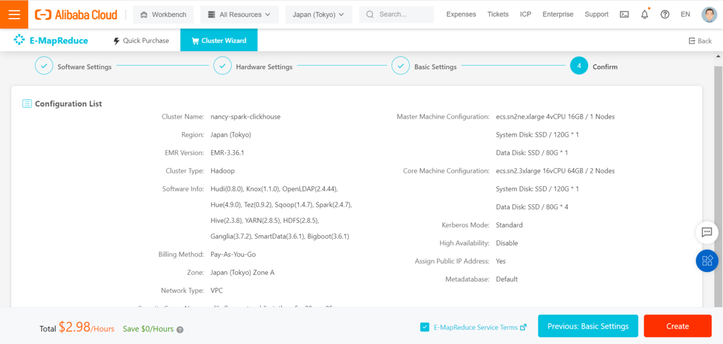723x344 pixels.
Task: Open the Enterprise menu
Action: tap(558, 14)
